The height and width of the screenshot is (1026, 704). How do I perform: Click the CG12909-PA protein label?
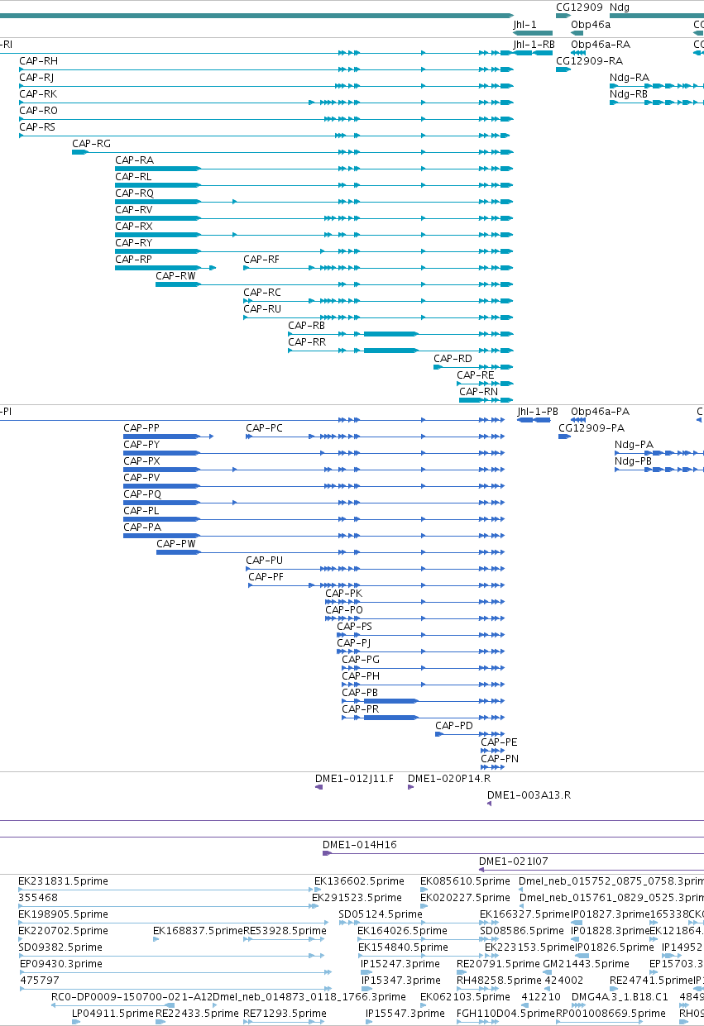[591, 428]
